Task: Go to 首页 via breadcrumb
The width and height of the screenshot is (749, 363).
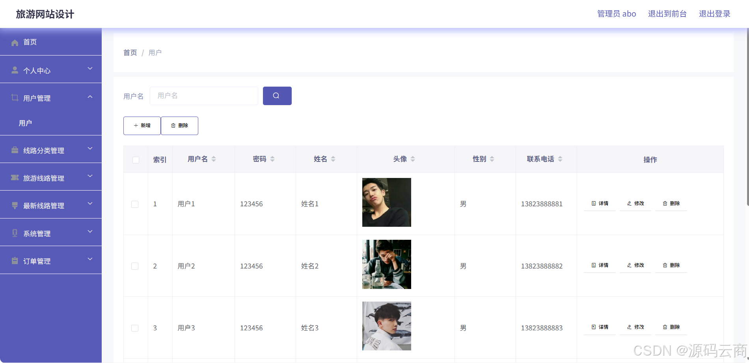Action: coord(130,53)
